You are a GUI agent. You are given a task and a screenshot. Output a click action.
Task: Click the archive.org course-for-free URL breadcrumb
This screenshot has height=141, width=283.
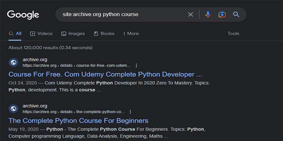(76, 66)
